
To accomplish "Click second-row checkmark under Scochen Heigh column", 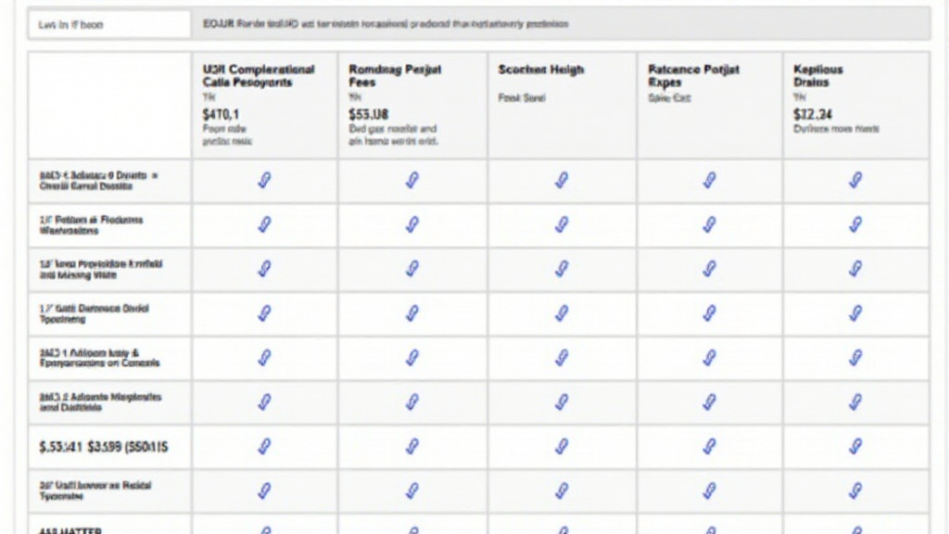I will pyautogui.click(x=561, y=224).
